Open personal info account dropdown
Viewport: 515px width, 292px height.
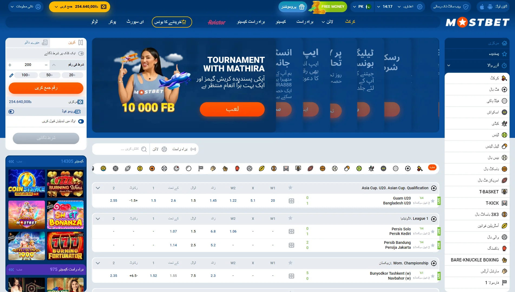pos(26,7)
